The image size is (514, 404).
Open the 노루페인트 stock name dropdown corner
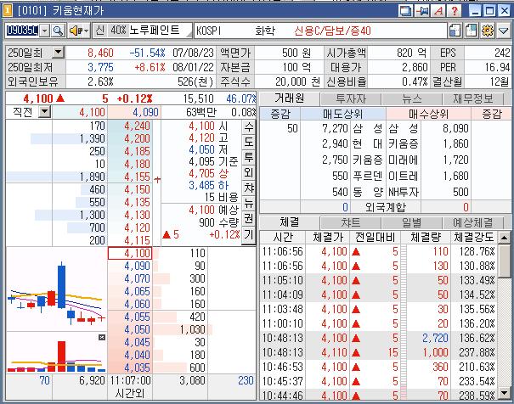click(189, 35)
